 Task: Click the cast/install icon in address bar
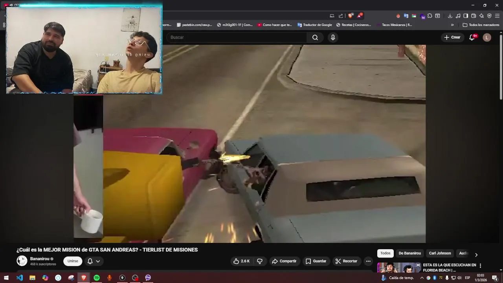click(332, 16)
